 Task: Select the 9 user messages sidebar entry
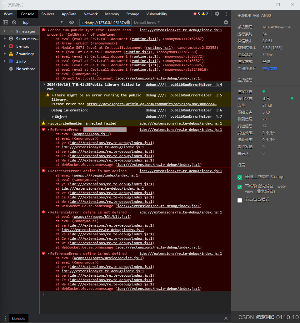tap(20, 39)
